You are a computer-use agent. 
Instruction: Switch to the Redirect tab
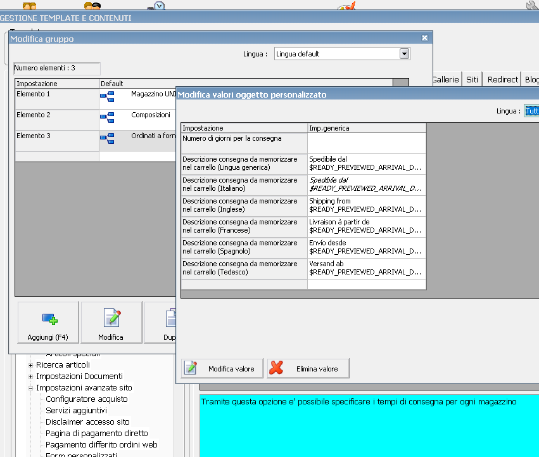point(502,79)
